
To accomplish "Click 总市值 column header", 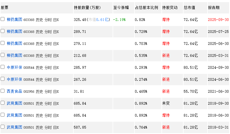I will click(189, 7).
